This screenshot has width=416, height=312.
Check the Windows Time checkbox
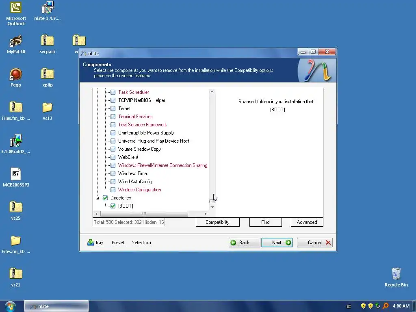113,173
